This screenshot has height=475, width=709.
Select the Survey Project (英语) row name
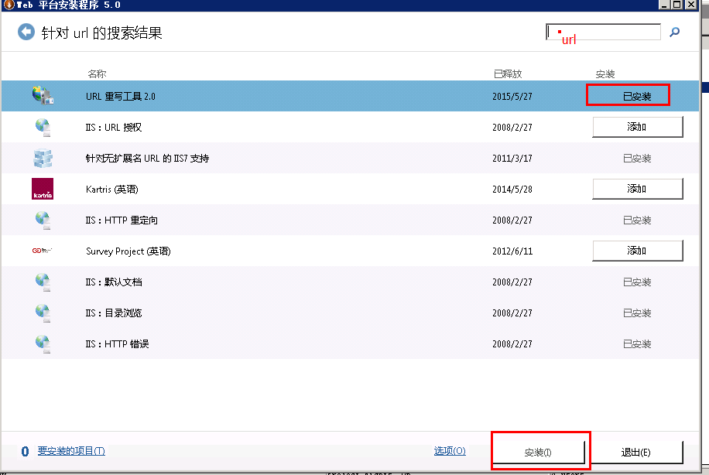click(x=128, y=251)
